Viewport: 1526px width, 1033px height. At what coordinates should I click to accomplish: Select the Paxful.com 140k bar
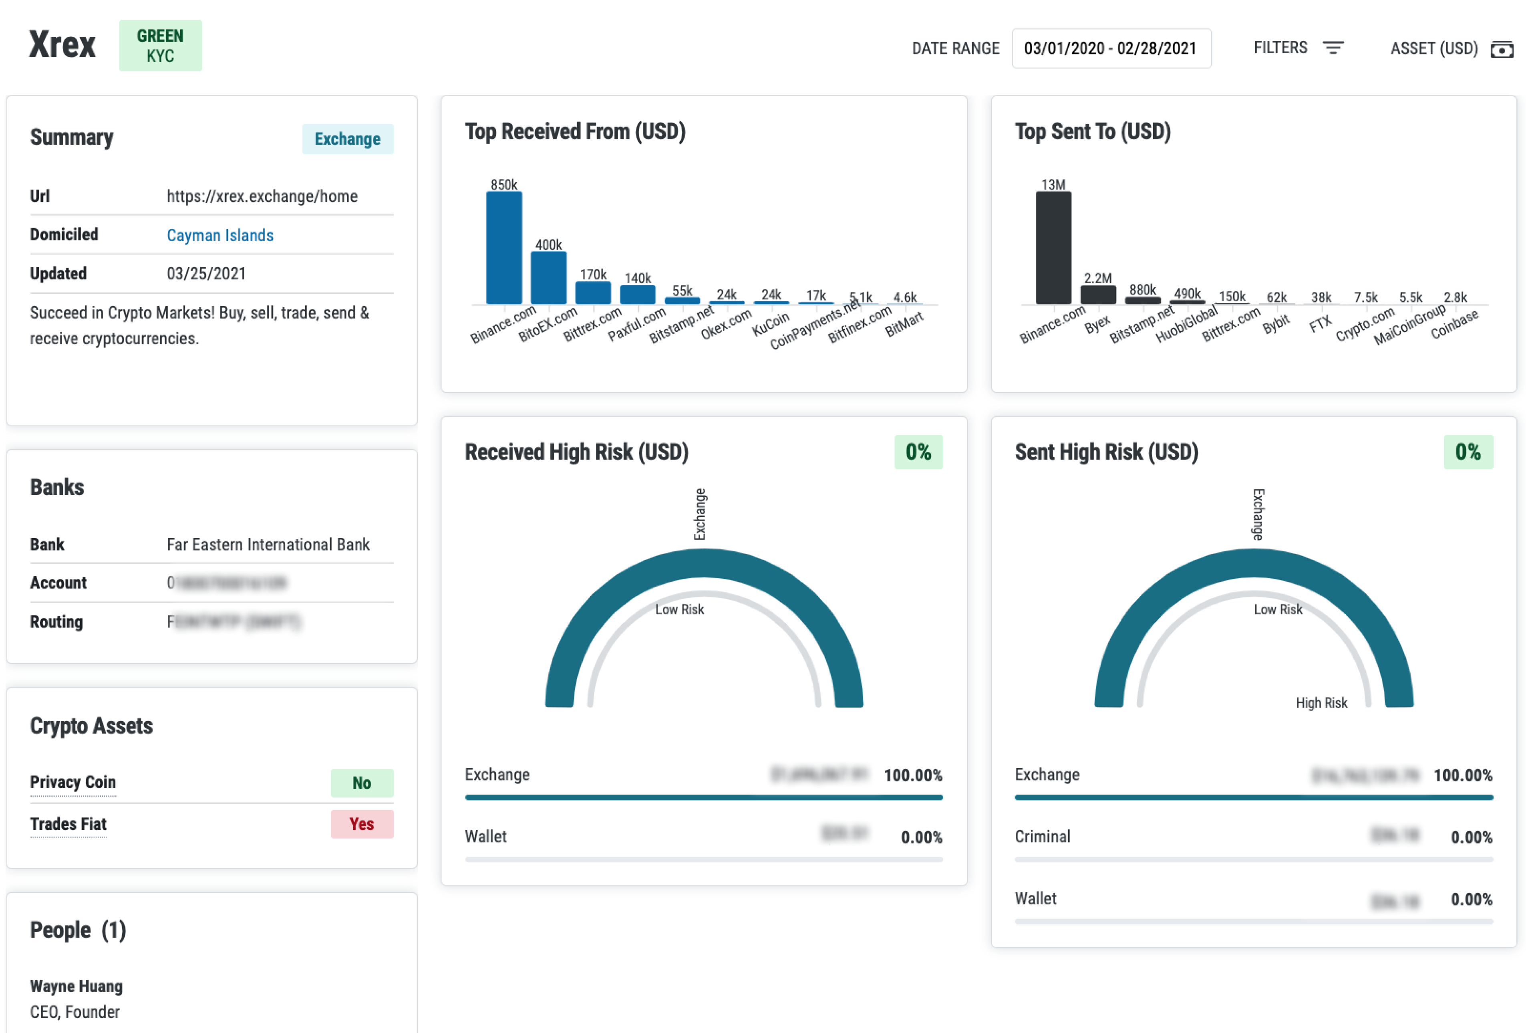tap(638, 295)
